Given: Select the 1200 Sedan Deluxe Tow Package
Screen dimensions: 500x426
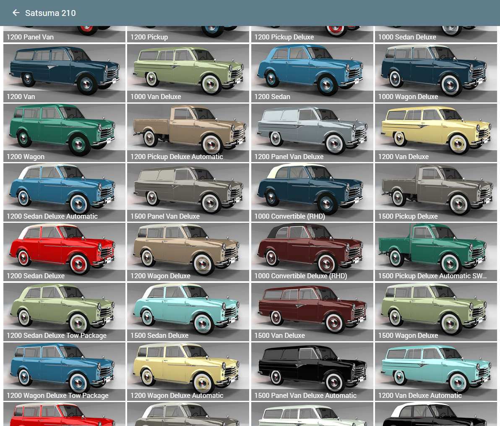Looking at the screenshot, I should tap(65, 312).
